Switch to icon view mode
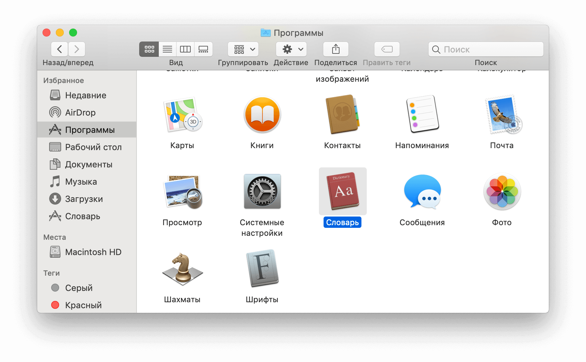The width and height of the screenshot is (586, 362). (x=149, y=49)
